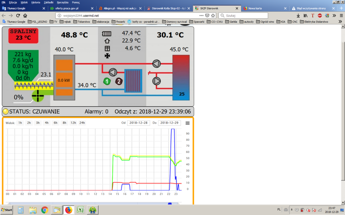Set chart view to 24h
The width and height of the screenshot is (345, 215).
82,123
